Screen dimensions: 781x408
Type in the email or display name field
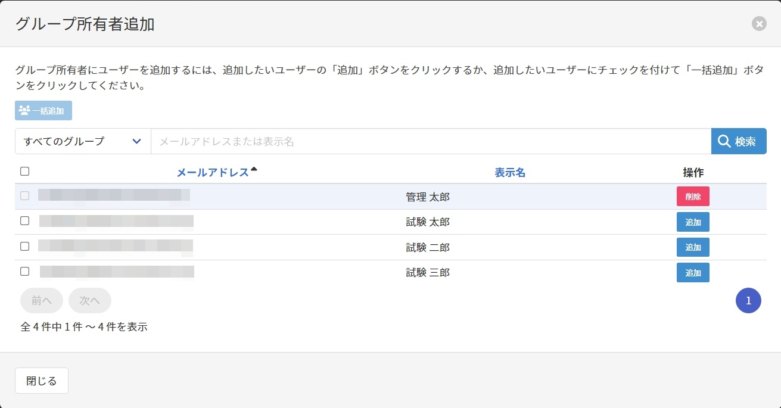[x=430, y=141]
